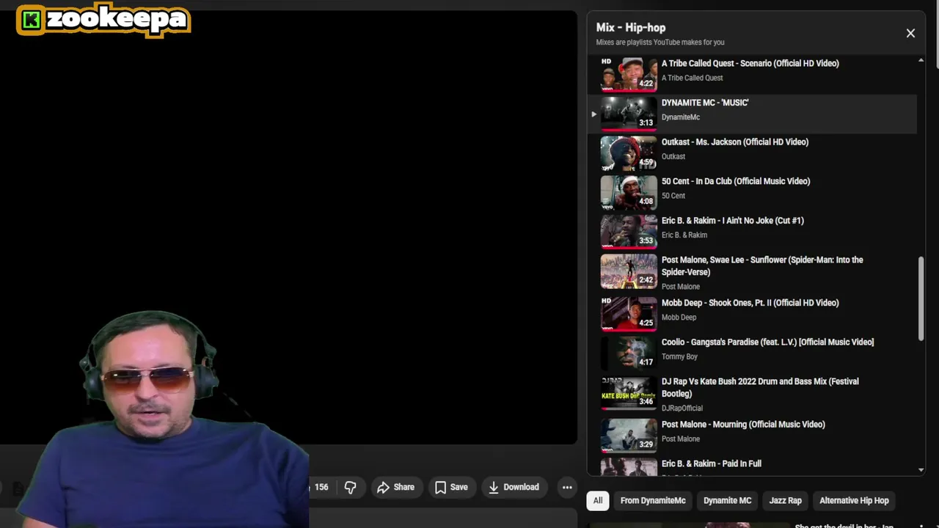The width and height of the screenshot is (939, 528).
Task: Click channel name 'A Tribe Called Quest'
Action: (x=692, y=78)
